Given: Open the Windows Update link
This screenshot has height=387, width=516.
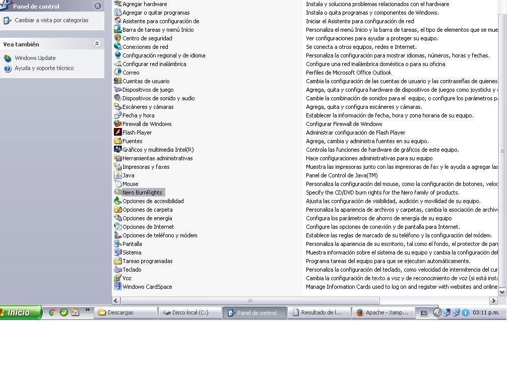Looking at the screenshot, I should tap(35, 58).
